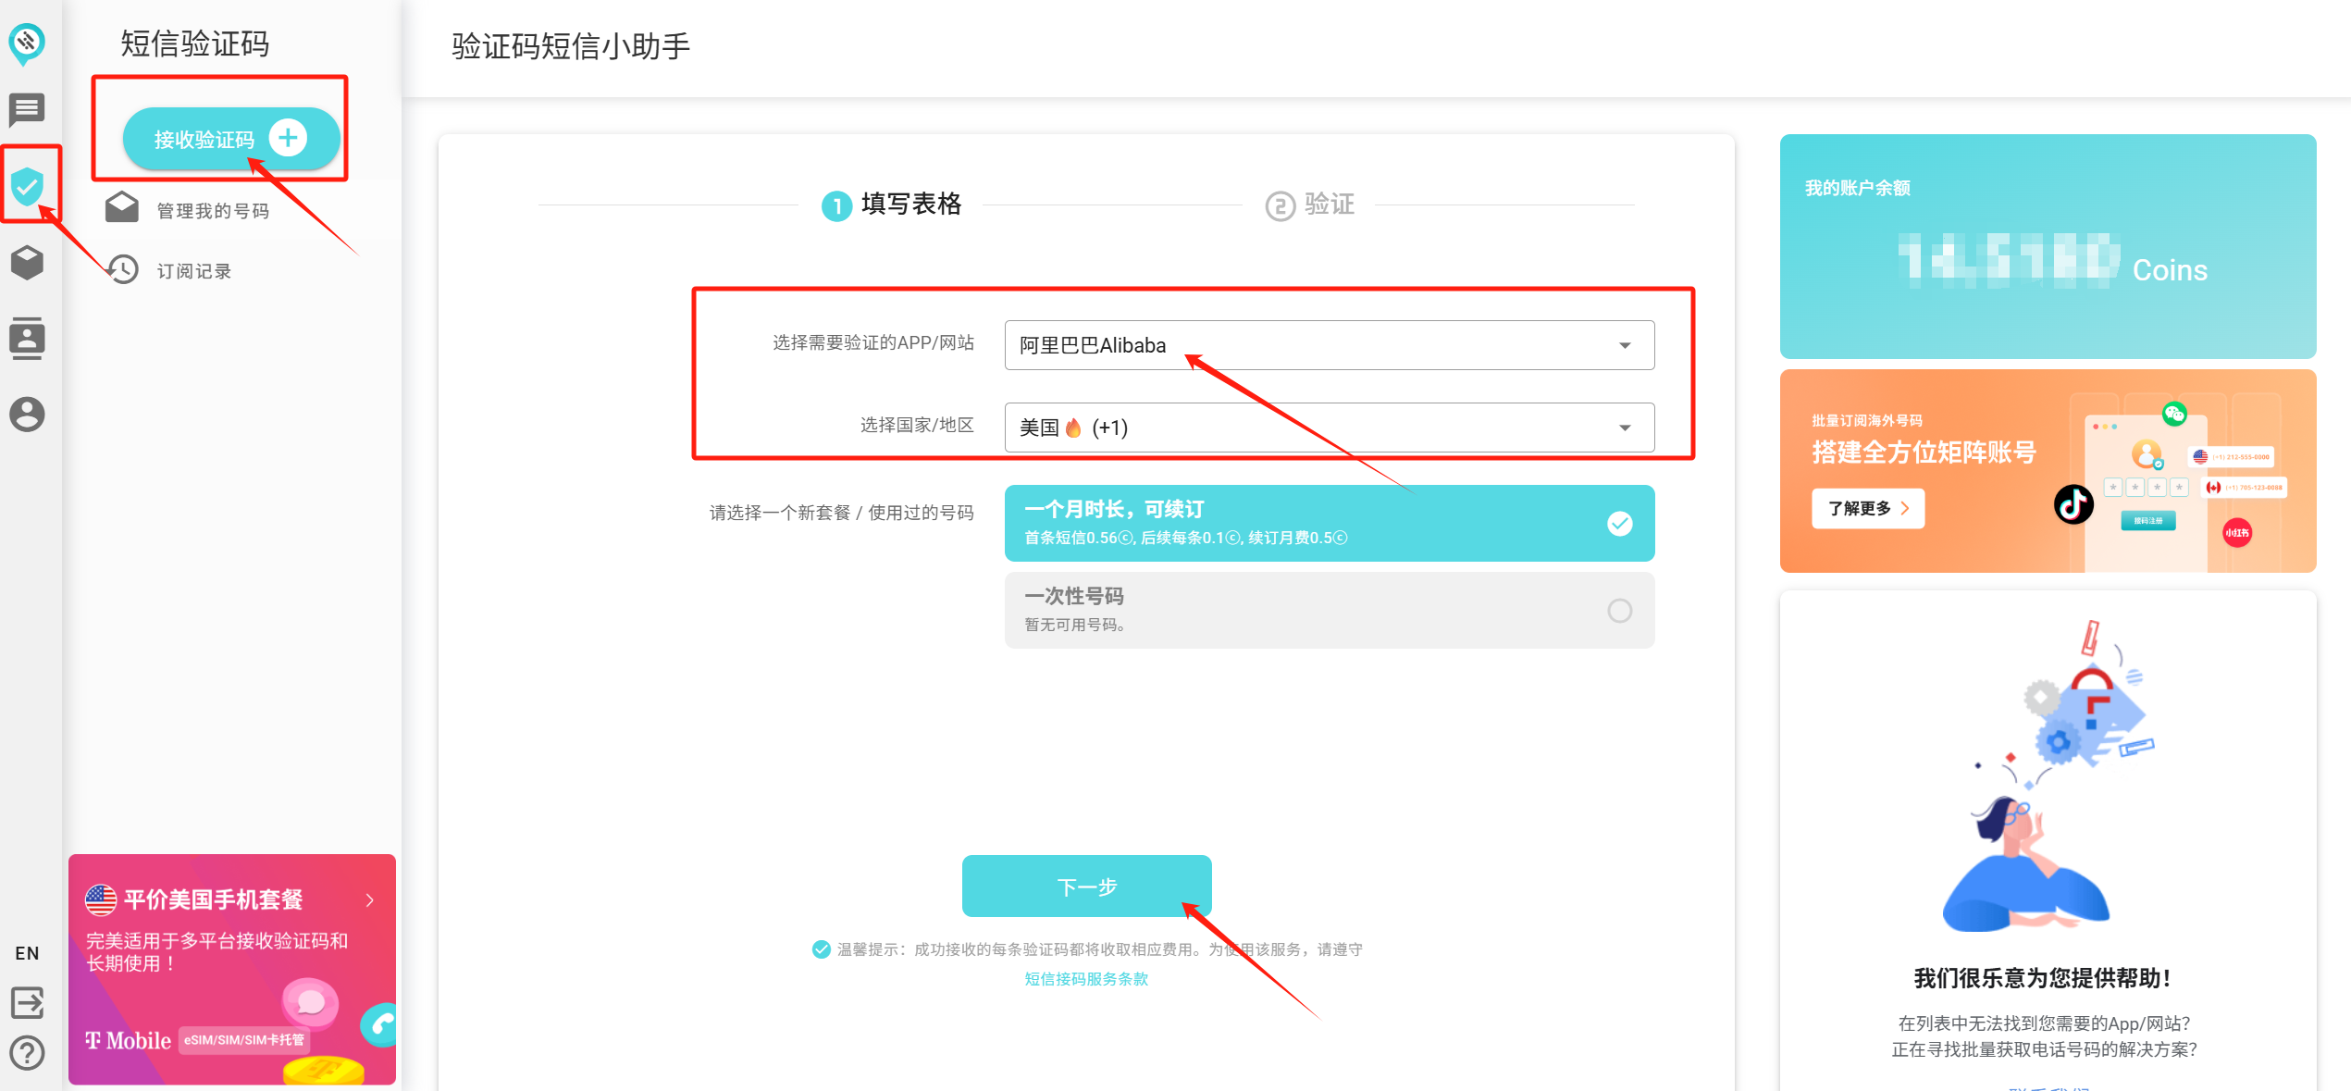The height and width of the screenshot is (1091, 2351).
Task: Open the user account profile icon
Action: click(27, 414)
